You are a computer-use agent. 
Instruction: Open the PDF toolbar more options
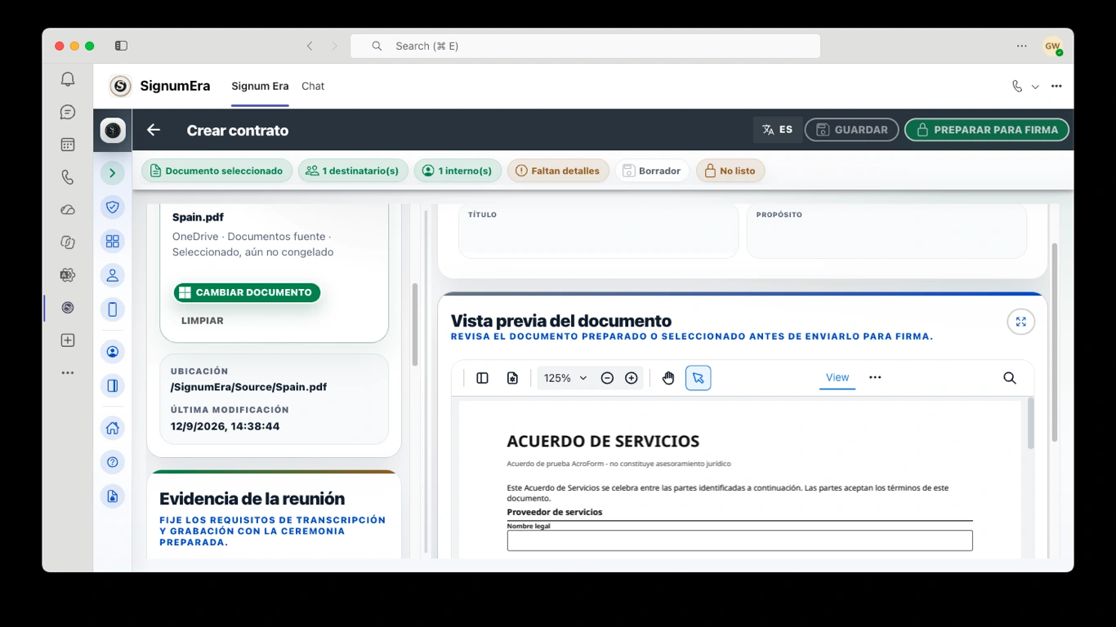(875, 377)
